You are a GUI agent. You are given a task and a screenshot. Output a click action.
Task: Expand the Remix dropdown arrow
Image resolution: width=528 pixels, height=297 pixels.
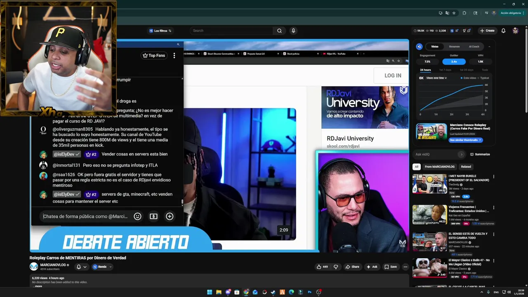pos(110,267)
